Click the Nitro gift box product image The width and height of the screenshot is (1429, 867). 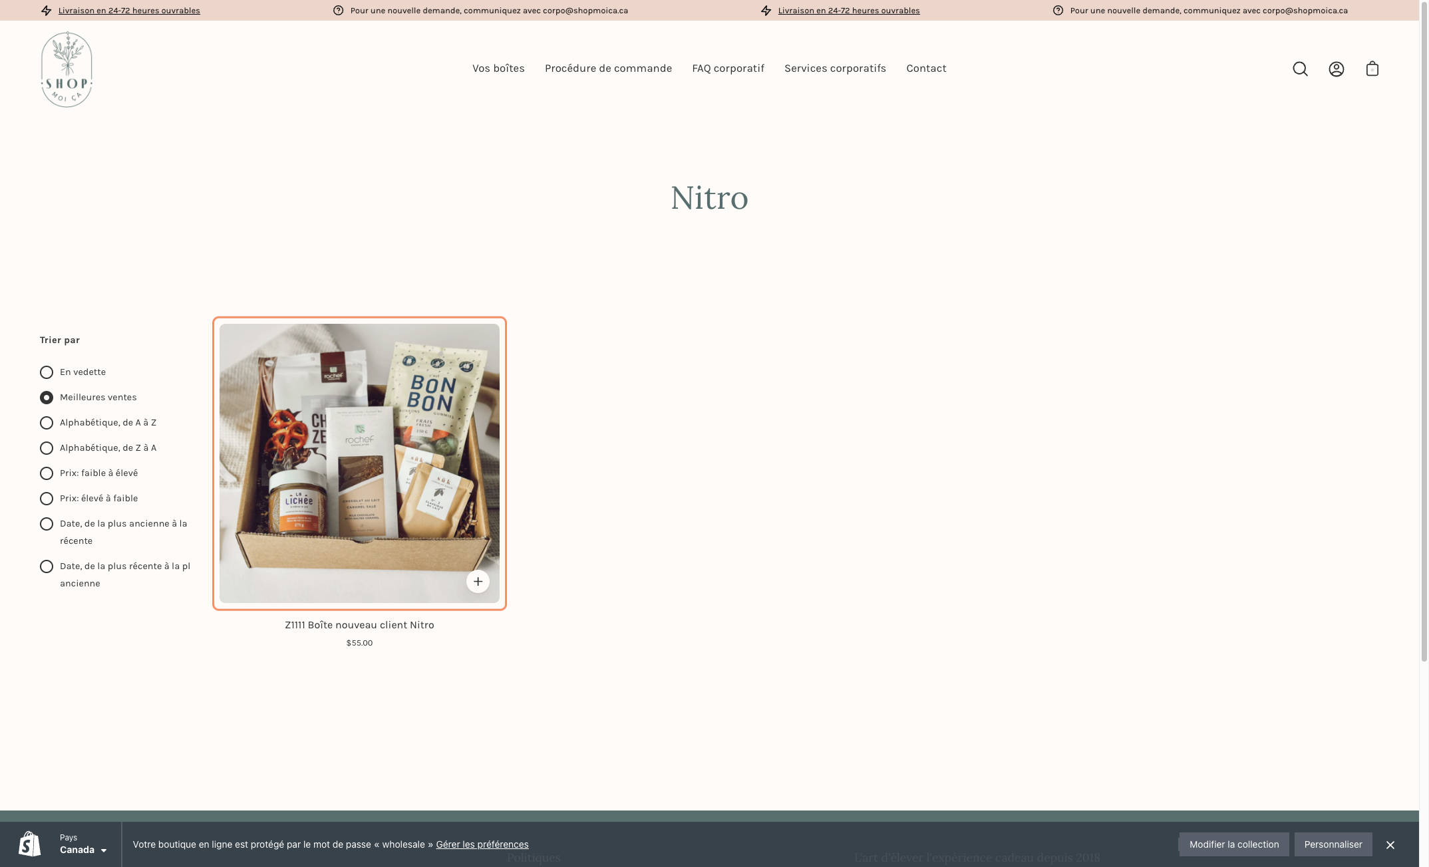[359, 463]
